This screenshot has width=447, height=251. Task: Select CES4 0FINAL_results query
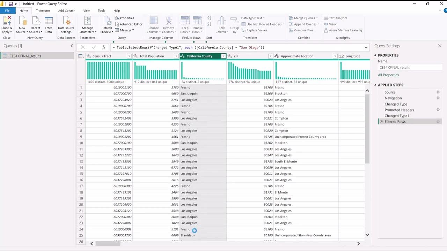click(37, 56)
